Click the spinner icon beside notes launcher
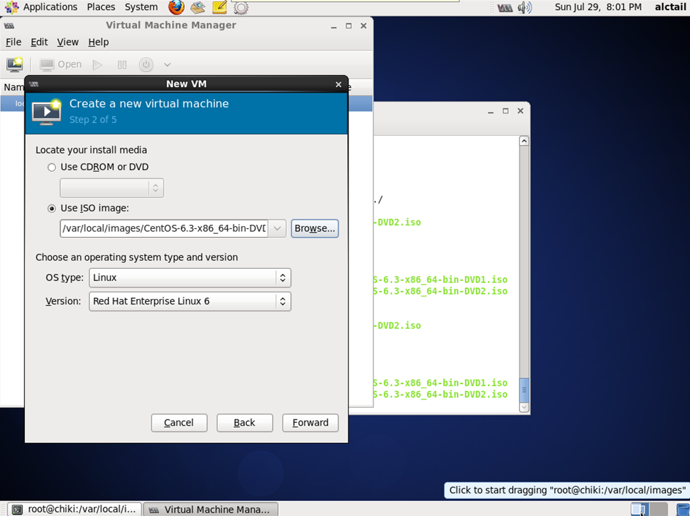 pyautogui.click(x=241, y=7)
